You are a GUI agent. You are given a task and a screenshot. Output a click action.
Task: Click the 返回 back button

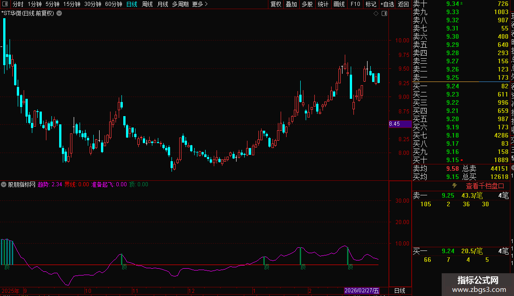[403, 4]
